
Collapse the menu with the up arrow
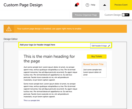click(x=104, y=5)
